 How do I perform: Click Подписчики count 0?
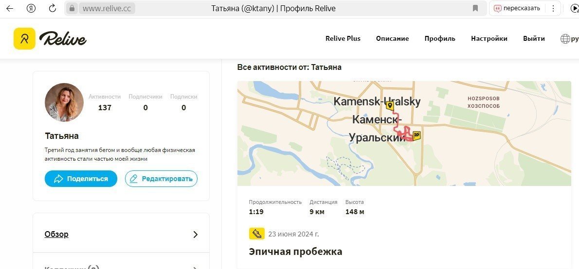[145, 108]
